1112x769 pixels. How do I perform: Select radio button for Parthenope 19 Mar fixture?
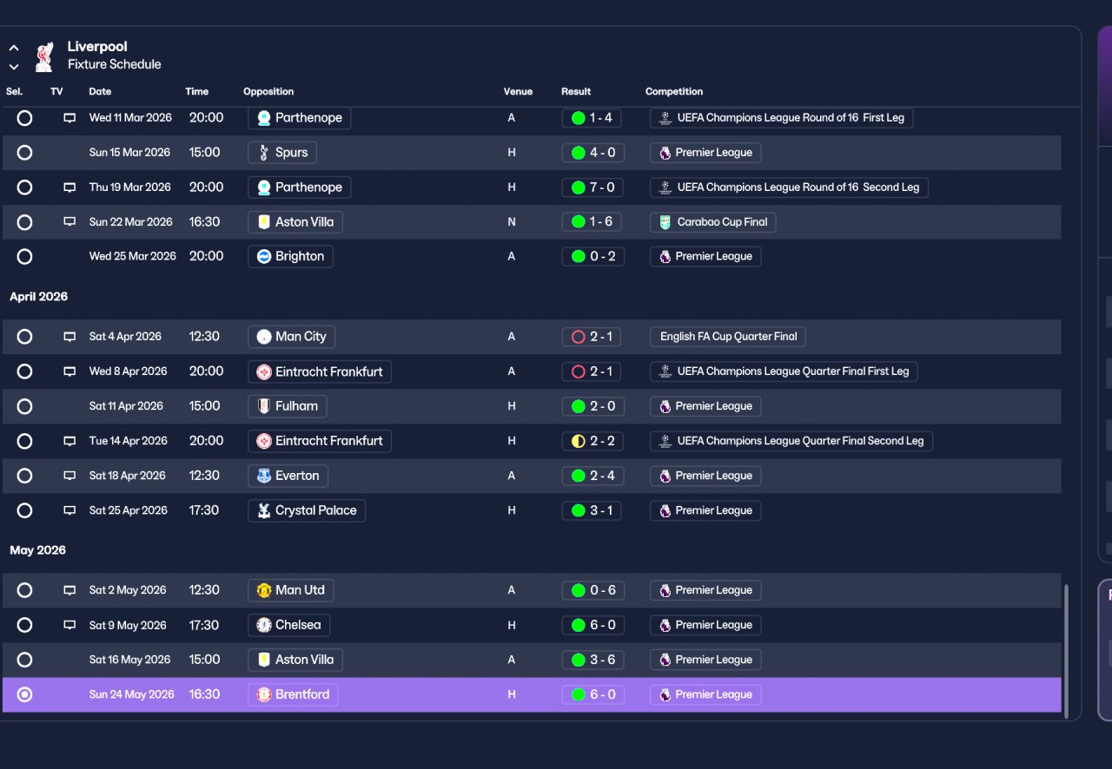click(x=24, y=187)
